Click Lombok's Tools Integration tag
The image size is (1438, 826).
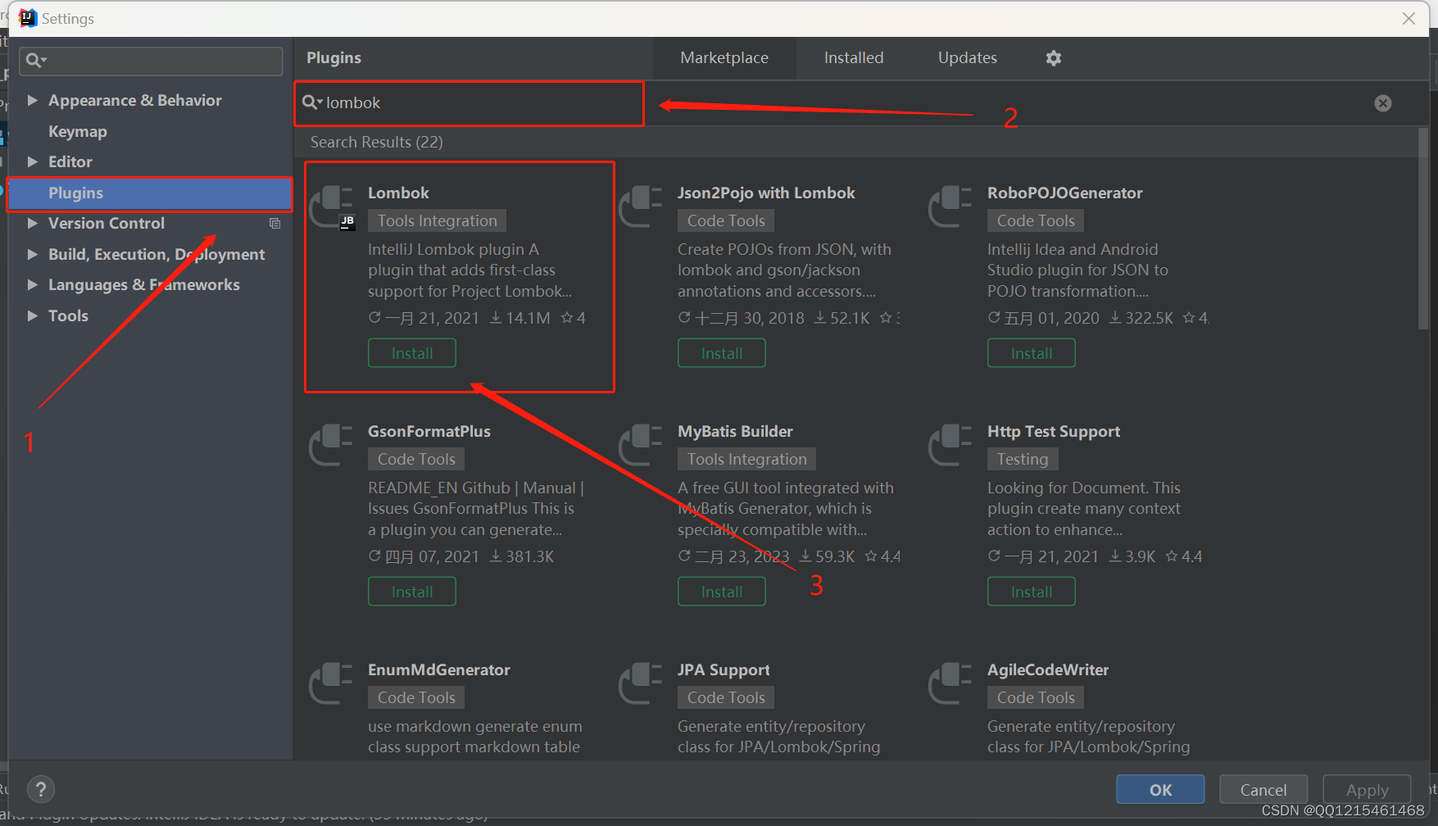pyautogui.click(x=438, y=220)
